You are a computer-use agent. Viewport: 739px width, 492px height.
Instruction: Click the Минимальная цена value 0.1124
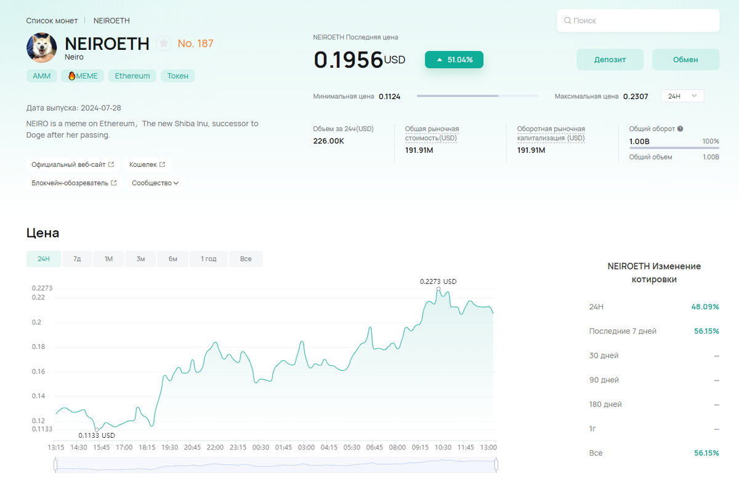[389, 96]
